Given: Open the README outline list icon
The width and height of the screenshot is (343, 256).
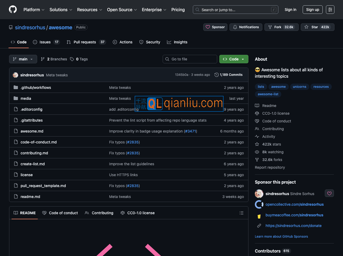Looking at the screenshot, I should (241, 213).
